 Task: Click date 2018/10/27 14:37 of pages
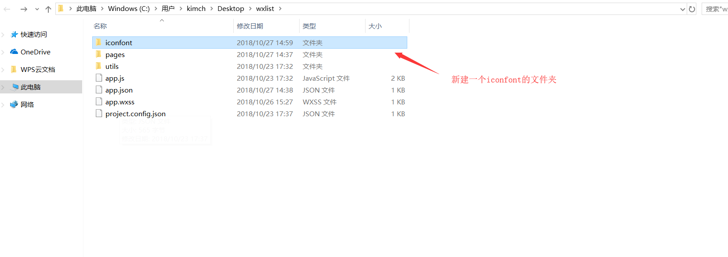pyautogui.click(x=265, y=55)
